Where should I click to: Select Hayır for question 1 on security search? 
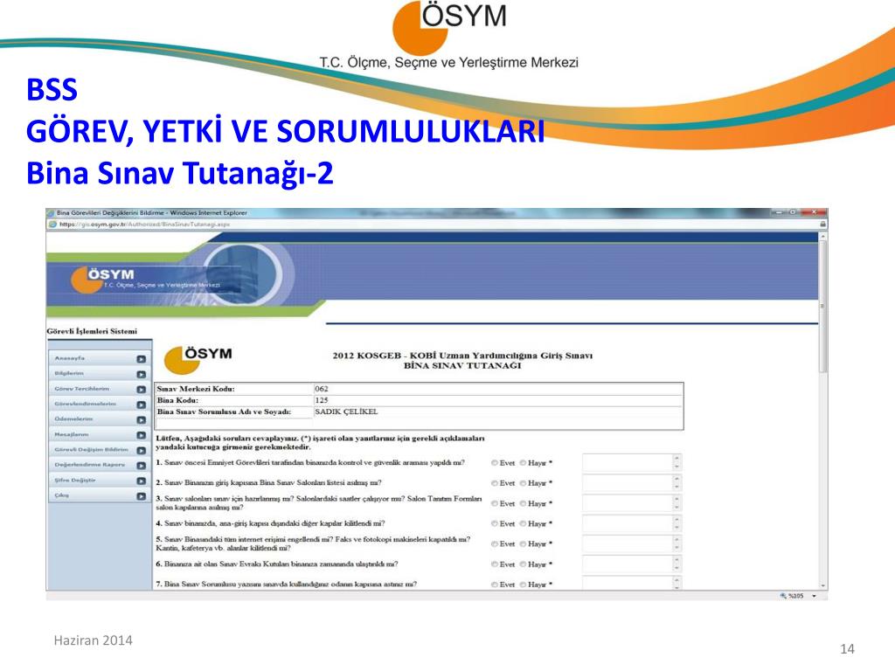[x=523, y=463]
